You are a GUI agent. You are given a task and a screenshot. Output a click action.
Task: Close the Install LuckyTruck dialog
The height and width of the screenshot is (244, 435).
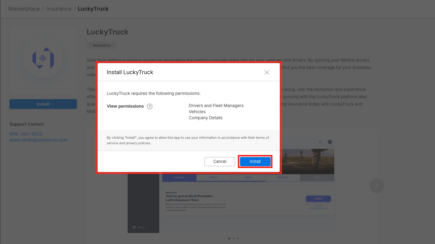[x=267, y=72]
